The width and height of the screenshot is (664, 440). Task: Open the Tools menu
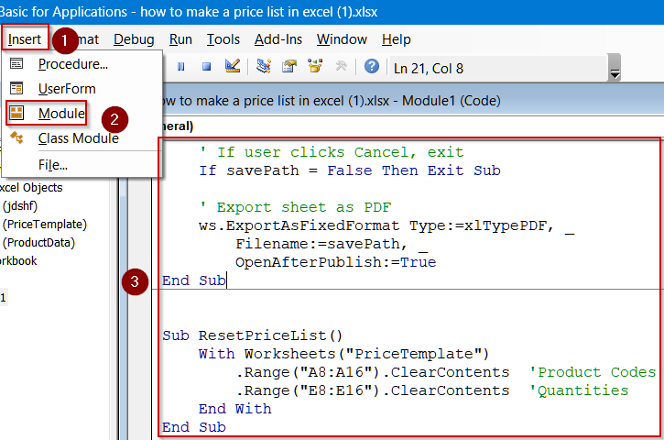tap(223, 39)
